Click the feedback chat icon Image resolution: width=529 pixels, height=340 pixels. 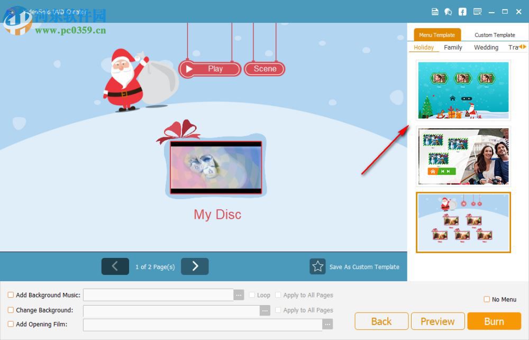[448, 12]
